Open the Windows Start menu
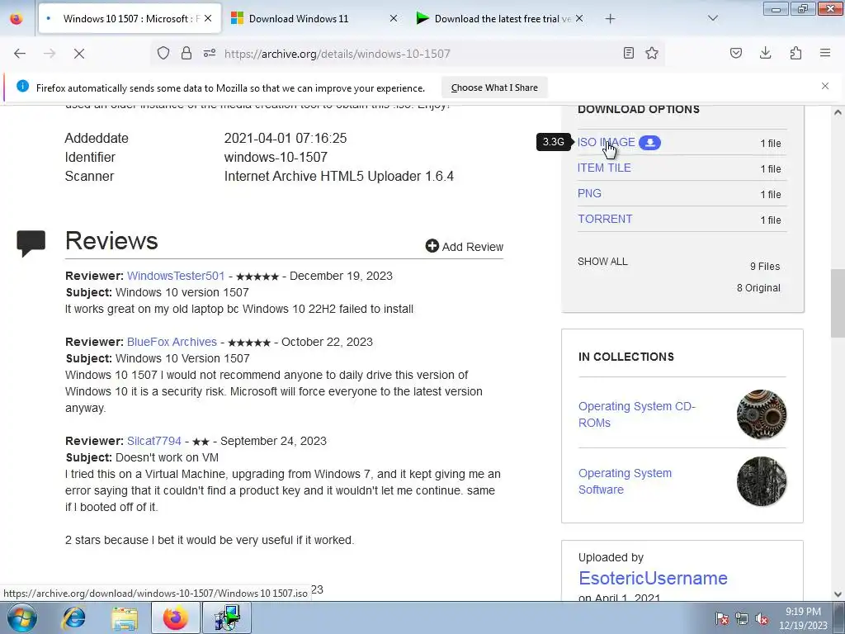845x634 pixels. tap(22, 617)
